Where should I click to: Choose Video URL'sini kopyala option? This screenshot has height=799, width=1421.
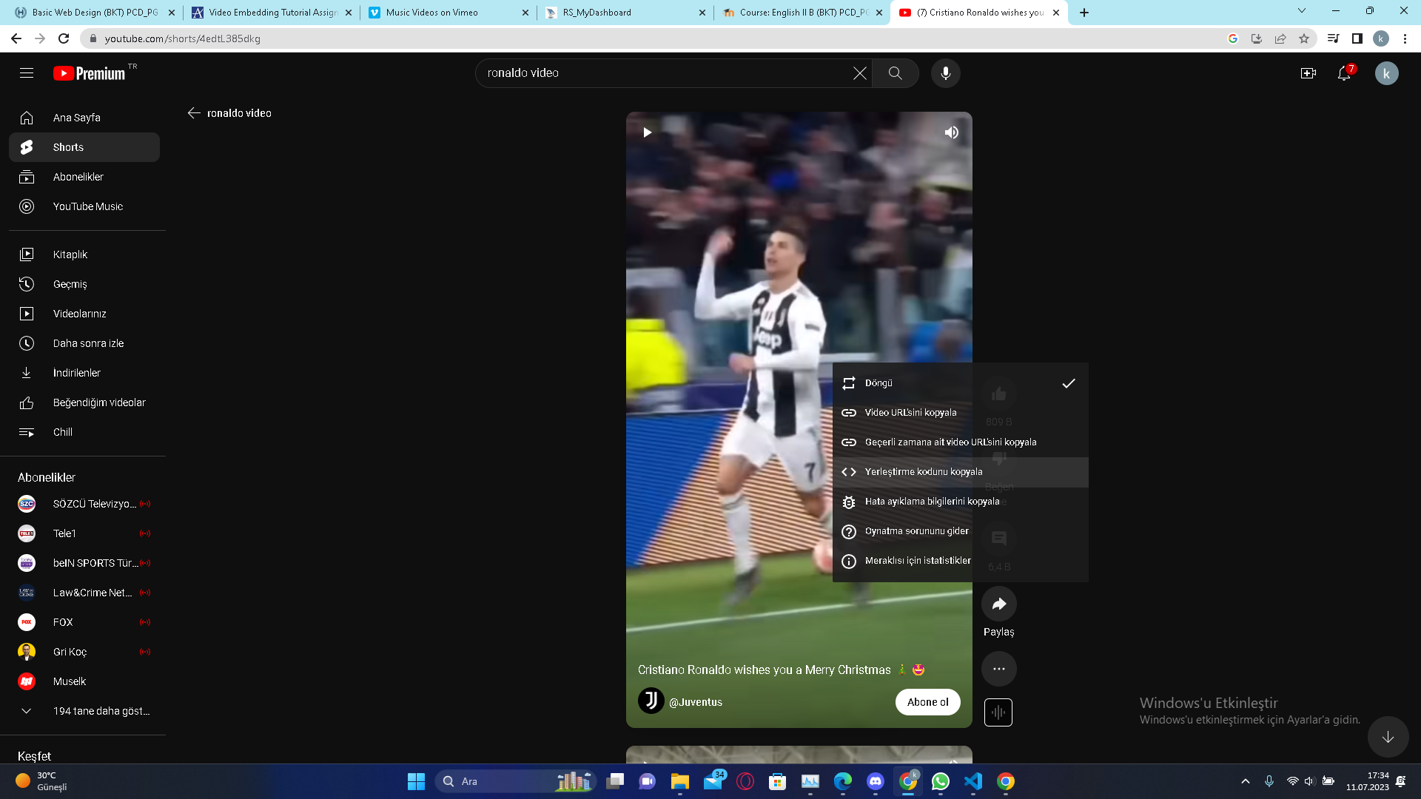910,413
